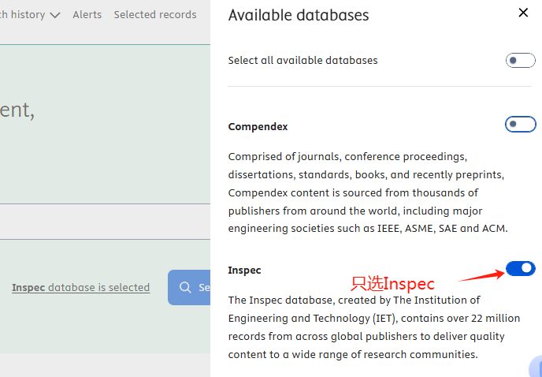
Task: Turn on the Compendex database toggle
Action: tap(520, 125)
